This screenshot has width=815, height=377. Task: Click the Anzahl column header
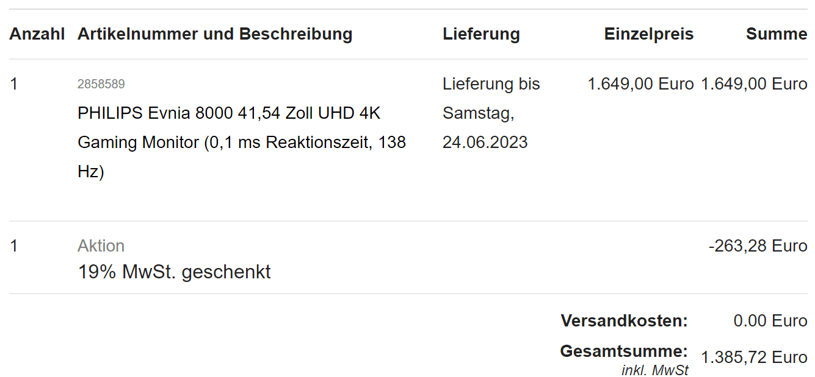[37, 34]
